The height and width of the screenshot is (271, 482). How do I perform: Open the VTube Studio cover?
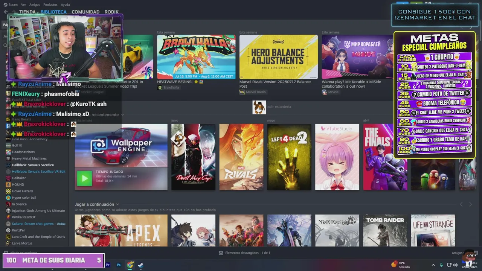(x=337, y=157)
